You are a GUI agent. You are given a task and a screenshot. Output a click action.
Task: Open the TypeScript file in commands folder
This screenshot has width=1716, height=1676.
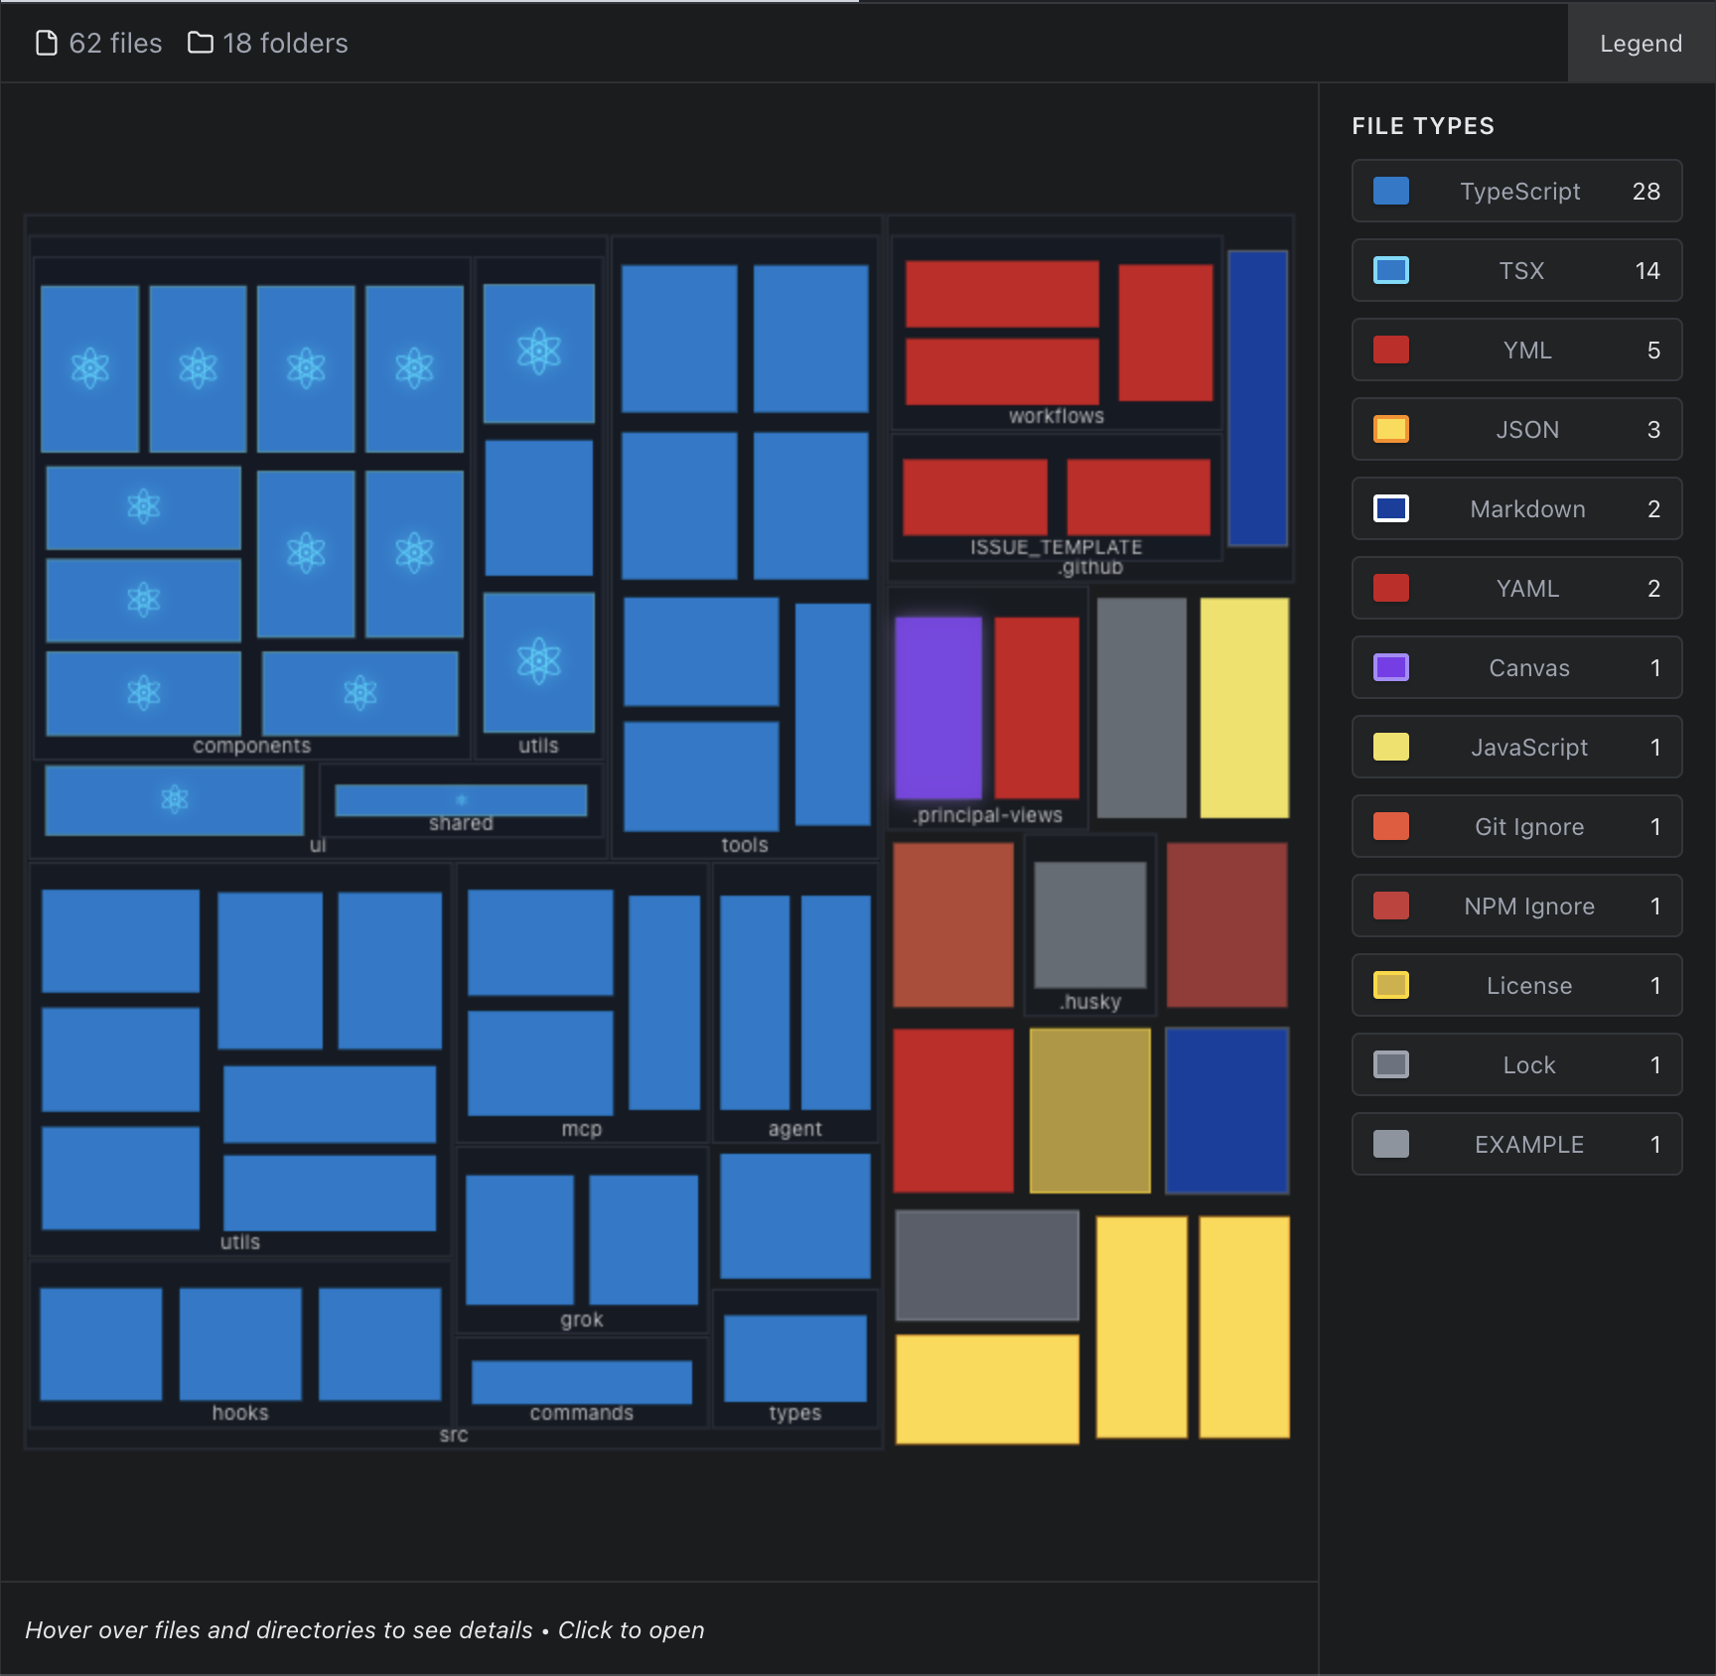point(581,1381)
